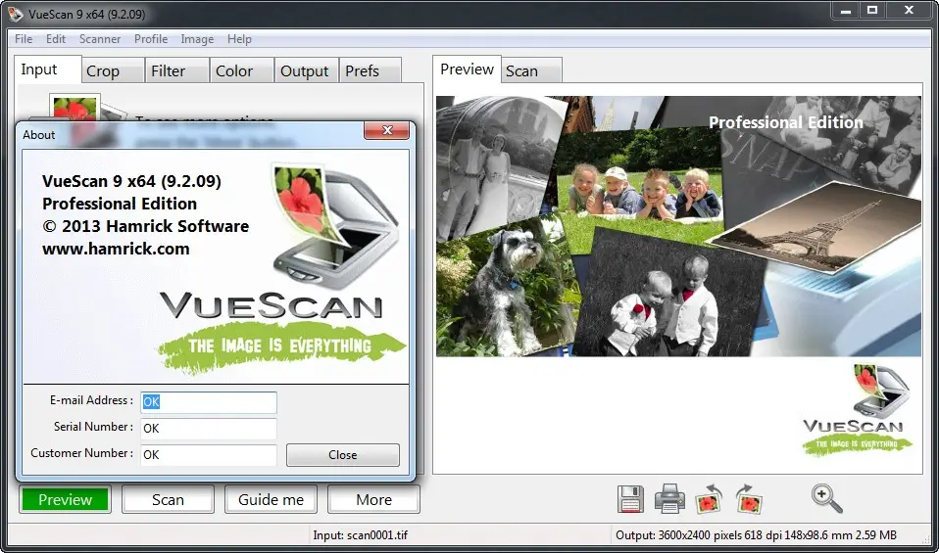Click the Guide me button

(271, 499)
